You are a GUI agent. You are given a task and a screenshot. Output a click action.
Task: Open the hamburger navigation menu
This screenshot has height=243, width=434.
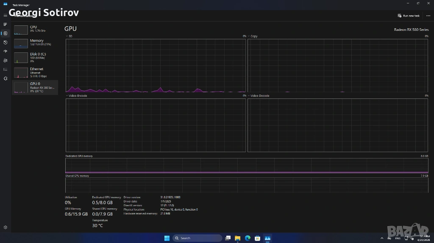(6, 16)
